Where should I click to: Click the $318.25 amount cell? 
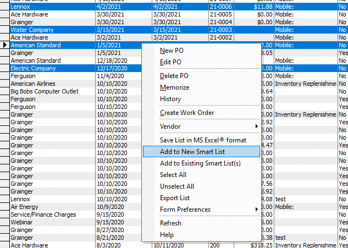tap(254, 245)
